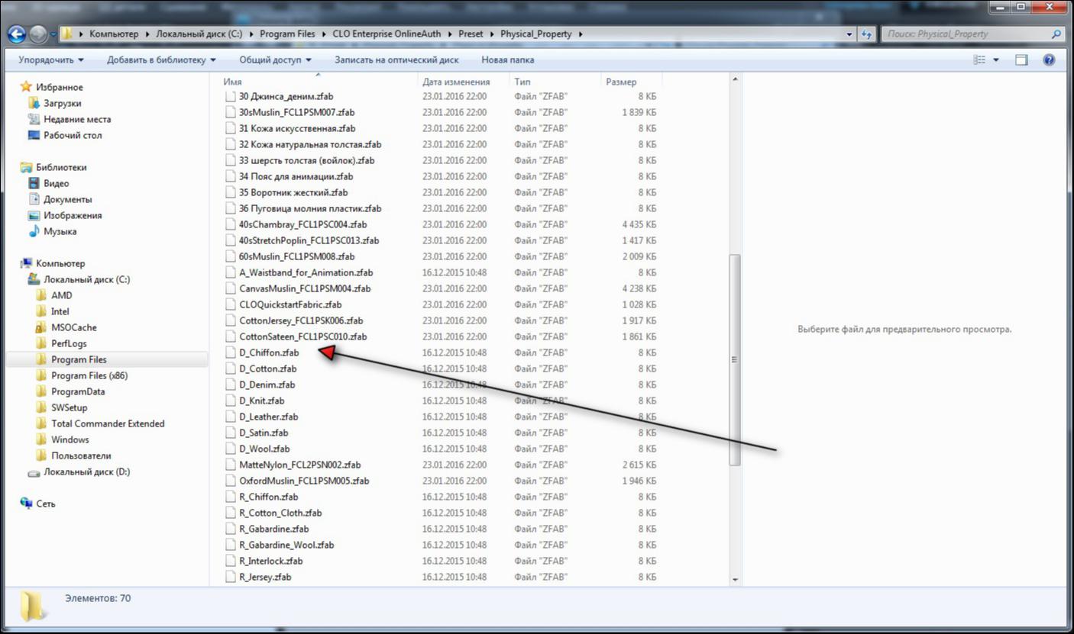The image size is (1074, 634).
Task: Create a Новая папка
Action: pyautogui.click(x=508, y=60)
